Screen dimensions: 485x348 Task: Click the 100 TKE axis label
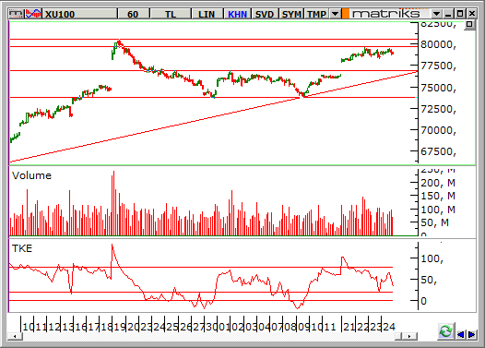pyautogui.click(x=432, y=258)
